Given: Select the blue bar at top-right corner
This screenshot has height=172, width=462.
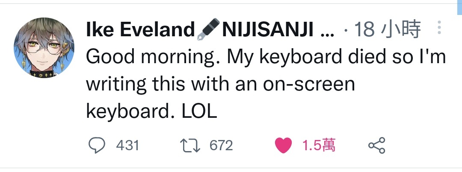Looking at the screenshot, I should pos(459,7).
